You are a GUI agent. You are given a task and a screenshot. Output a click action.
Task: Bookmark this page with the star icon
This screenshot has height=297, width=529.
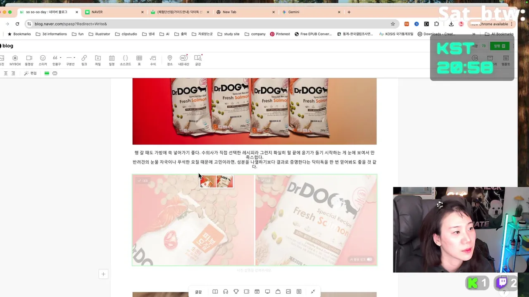coord(393,24)
